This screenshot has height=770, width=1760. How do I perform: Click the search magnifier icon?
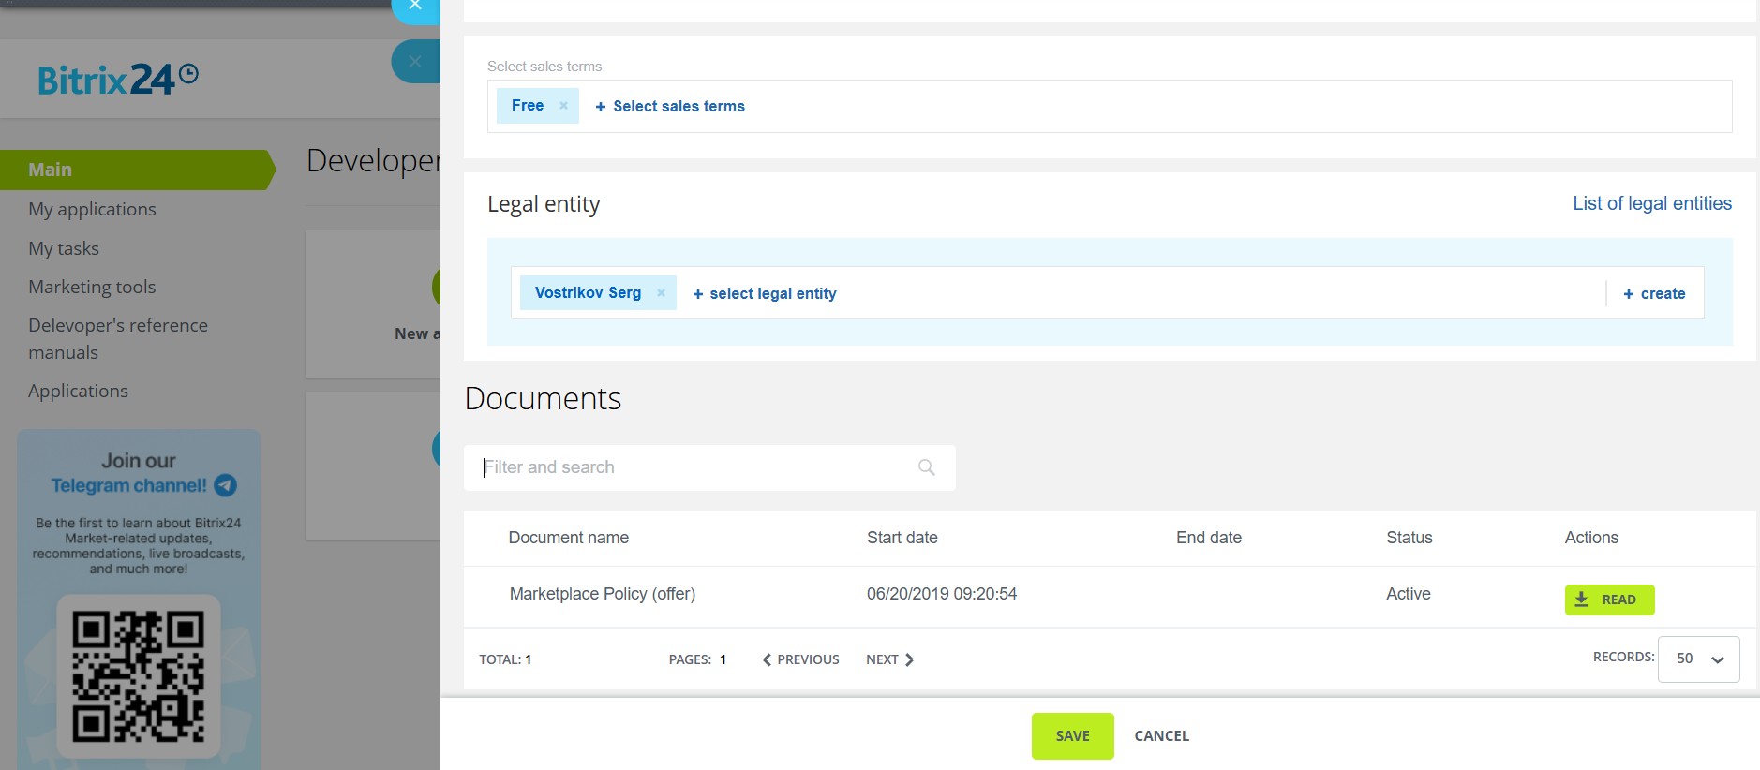(x=926, y=467)
